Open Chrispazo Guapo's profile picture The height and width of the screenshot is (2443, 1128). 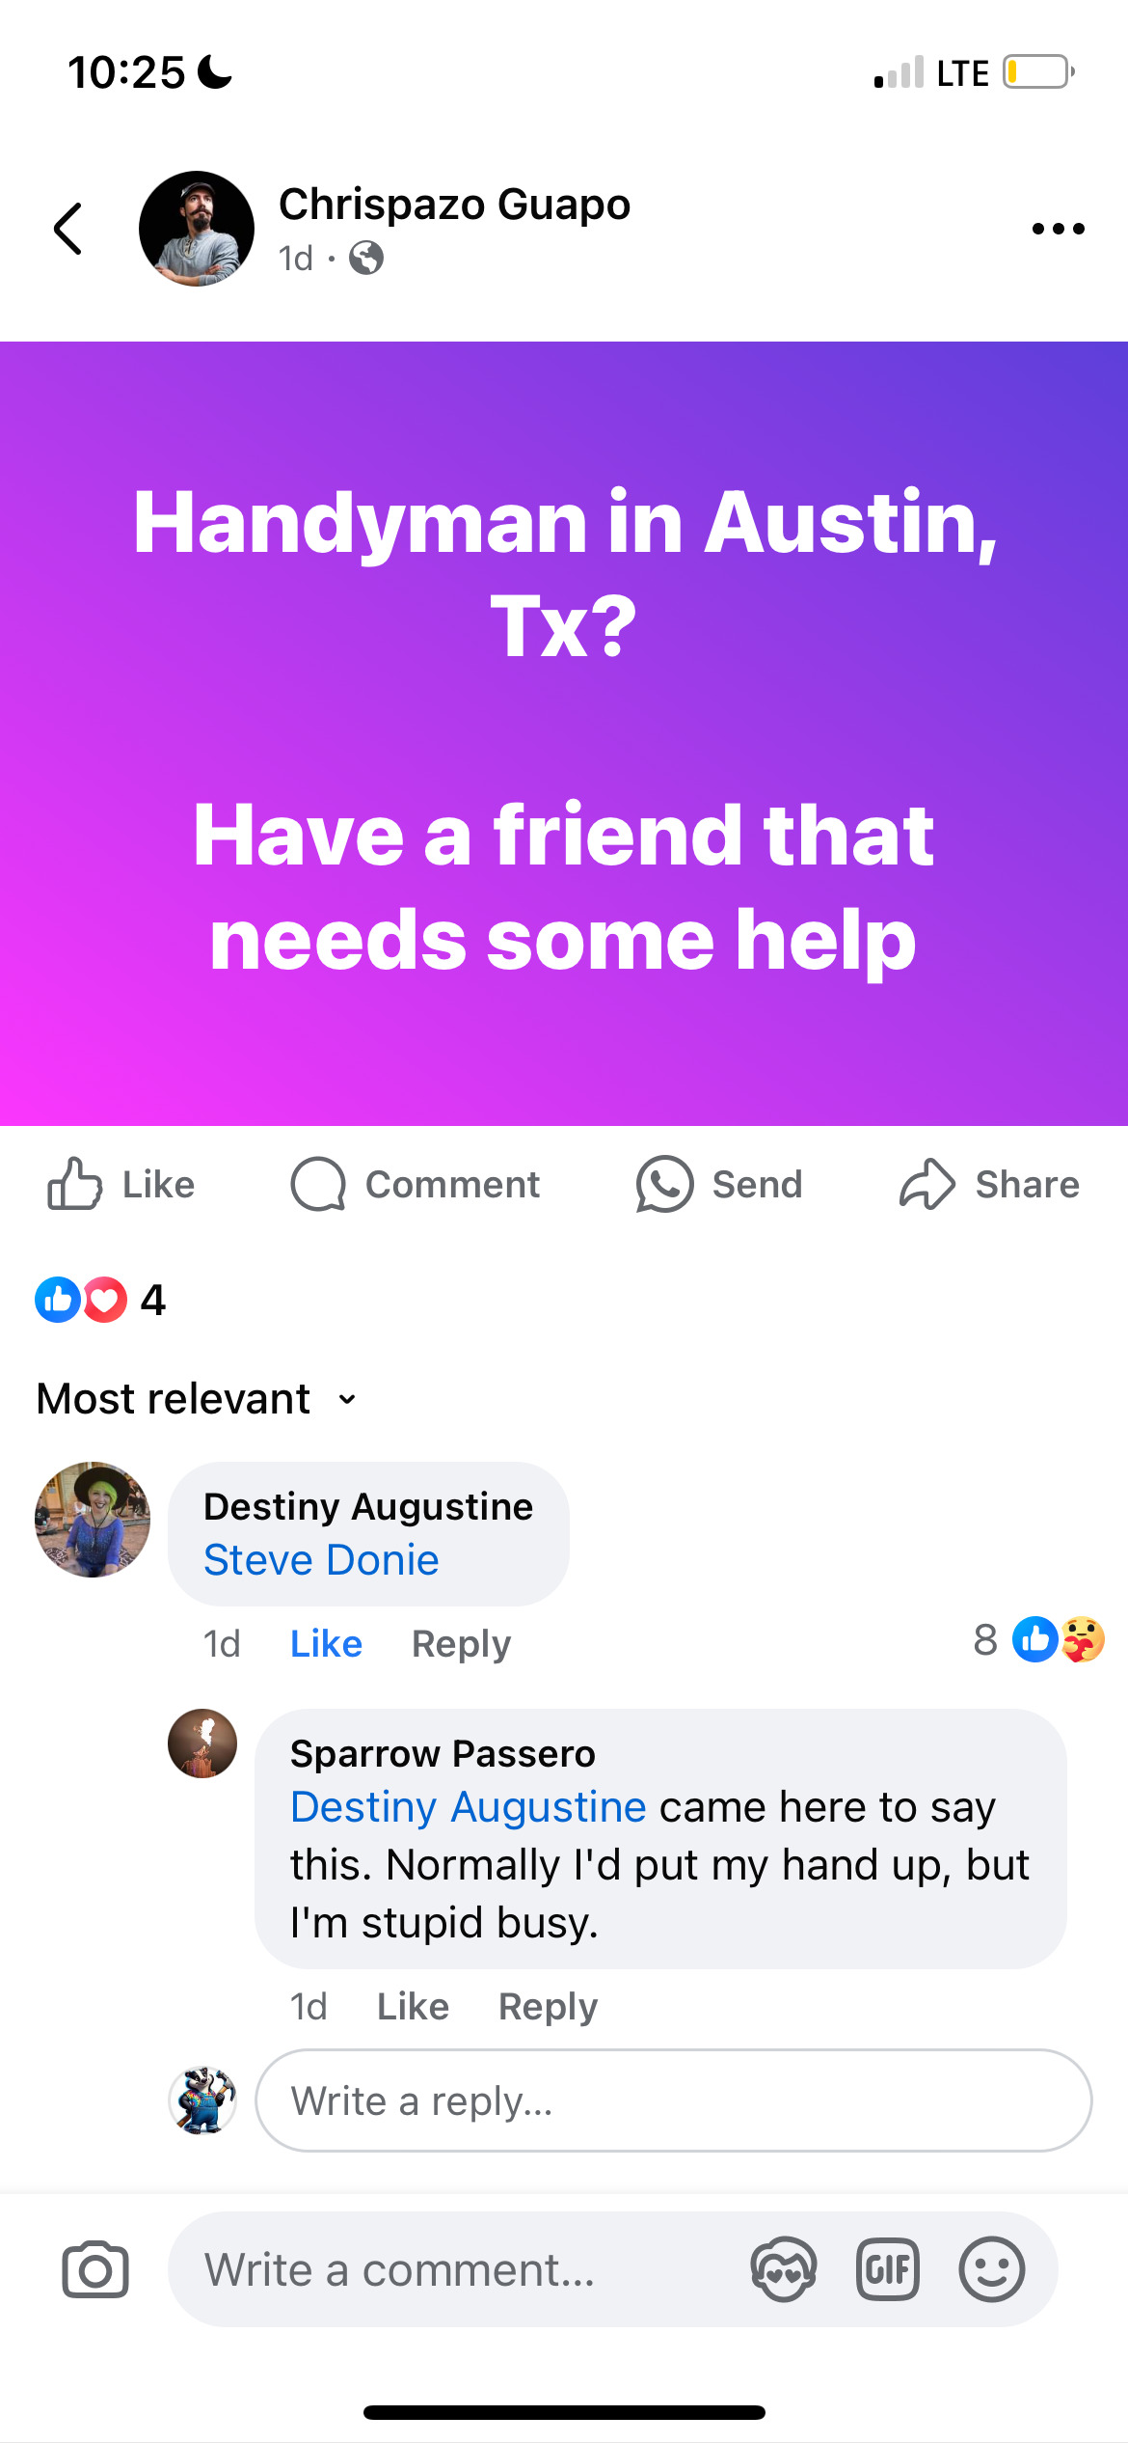[x=197, y=229]
